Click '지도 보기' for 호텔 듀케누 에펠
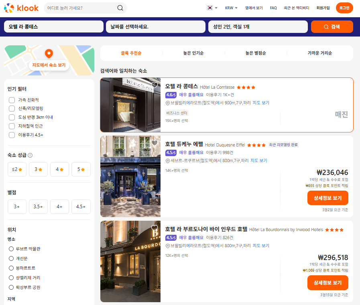This screenshot has width=360, height=305. pos(259,161)
